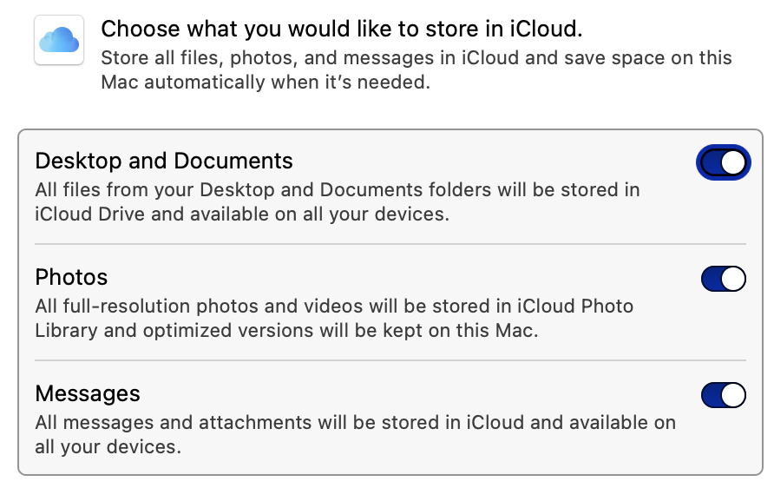The width and height of the screenshot is (774, 488).
Task: Select the "Messages" row title
Action: 87,393
